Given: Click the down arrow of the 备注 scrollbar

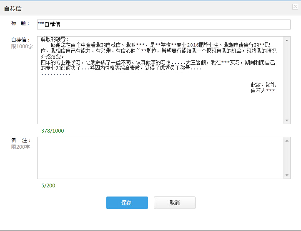Looking at the screenshot, I should 287,175.
